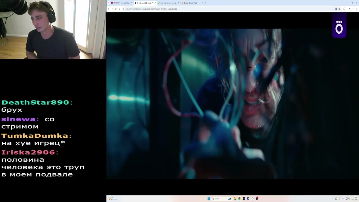Open Steam from the taskbar

248,199
